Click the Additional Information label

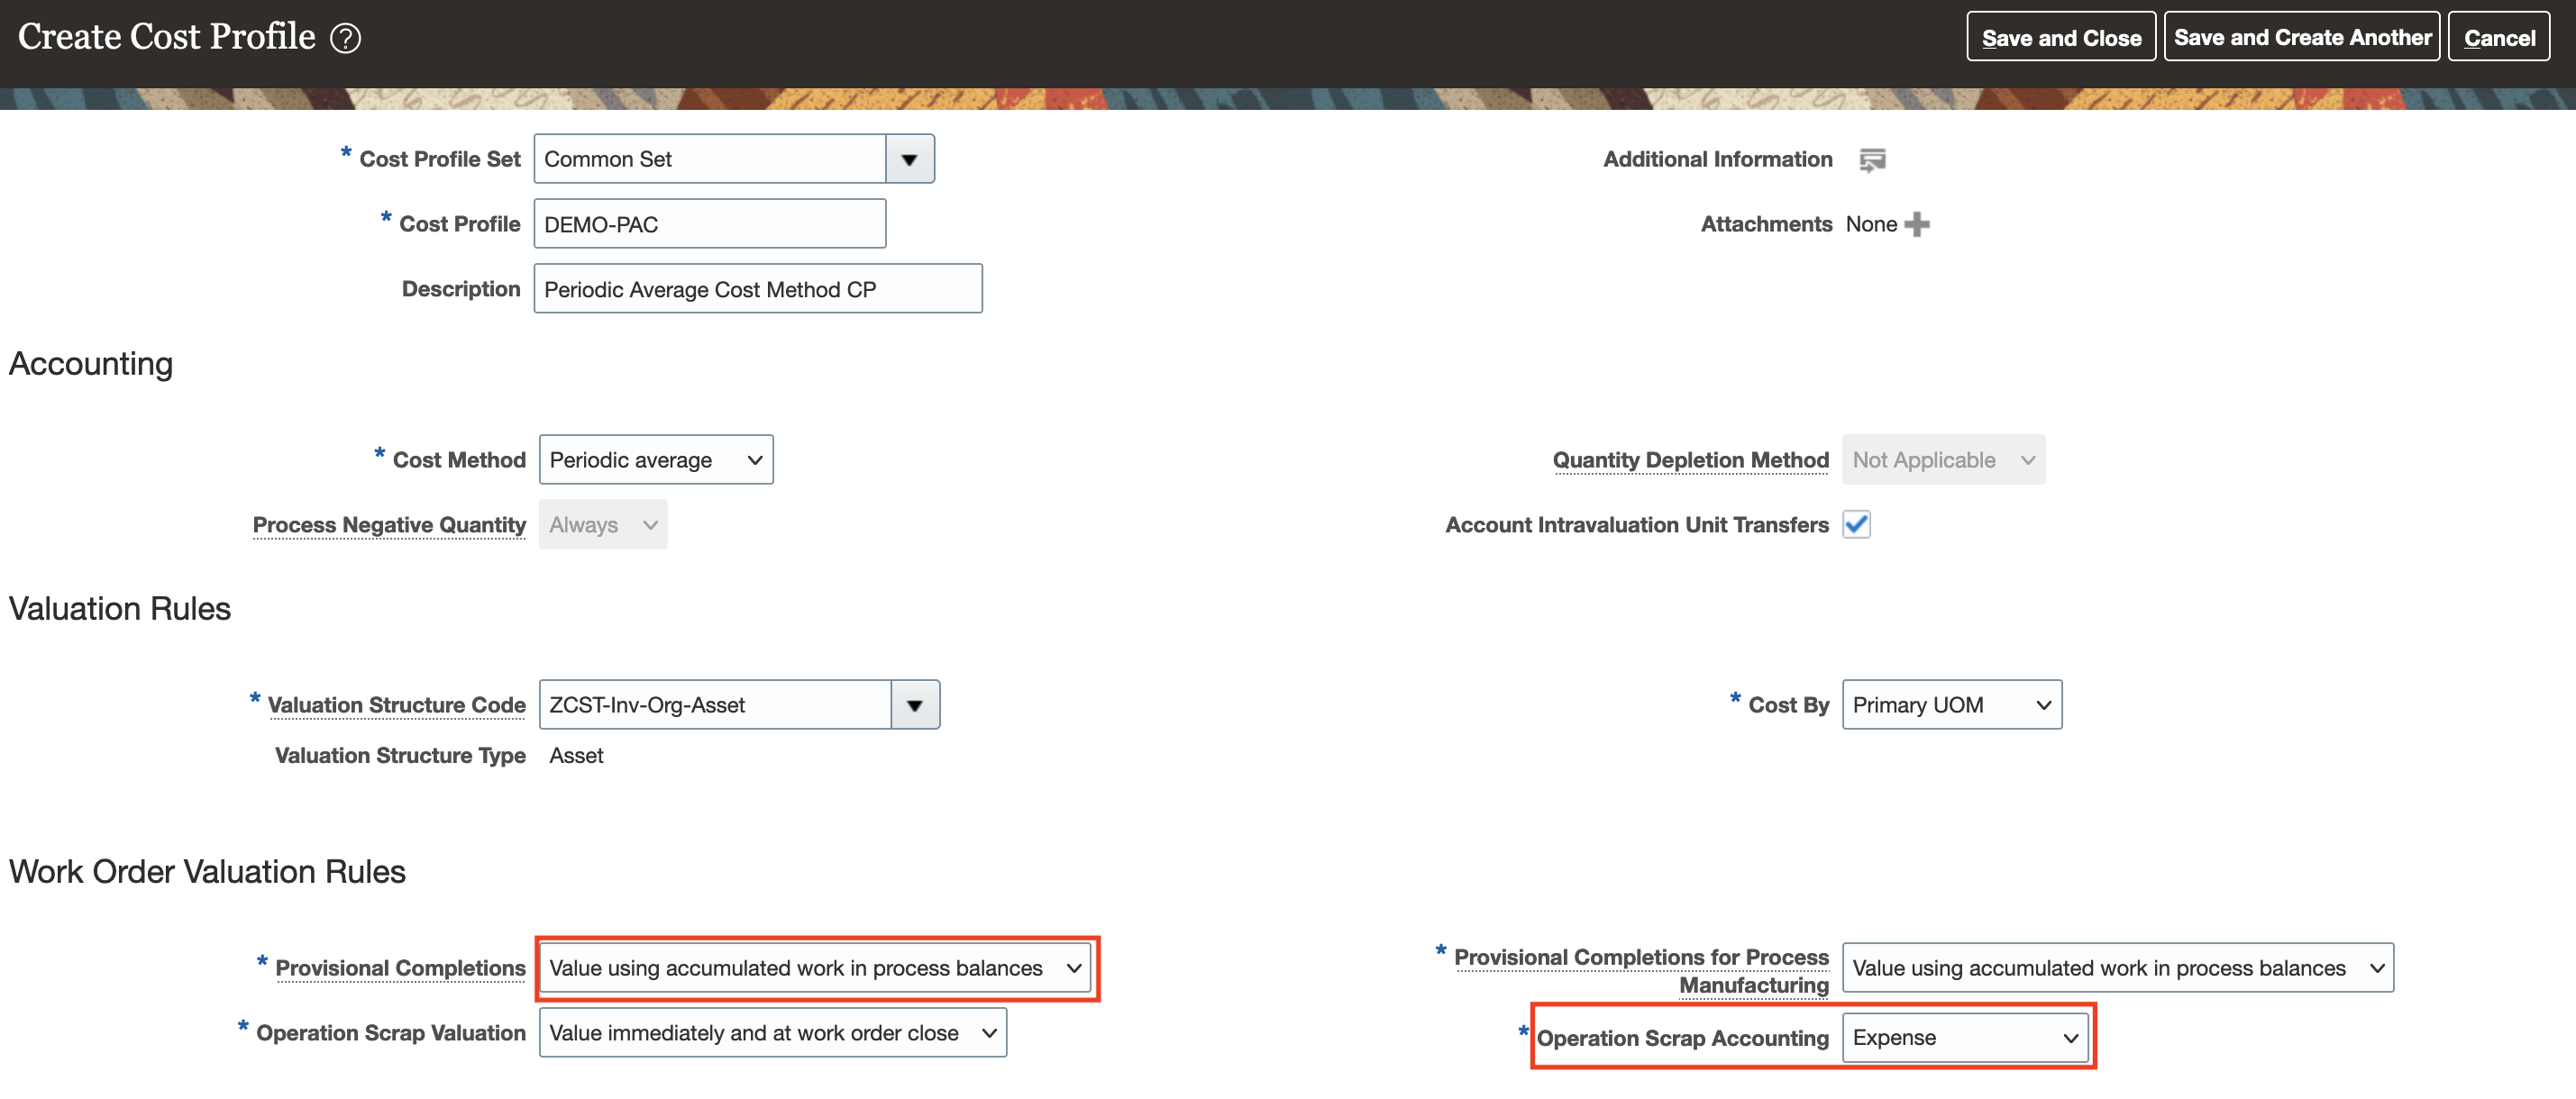click(1718, 159)
